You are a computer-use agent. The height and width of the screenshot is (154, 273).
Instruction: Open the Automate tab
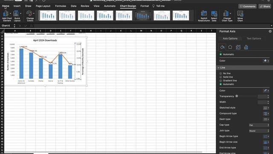coord(110,6)
